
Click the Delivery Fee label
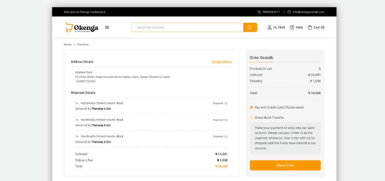(x=84, y=160)
